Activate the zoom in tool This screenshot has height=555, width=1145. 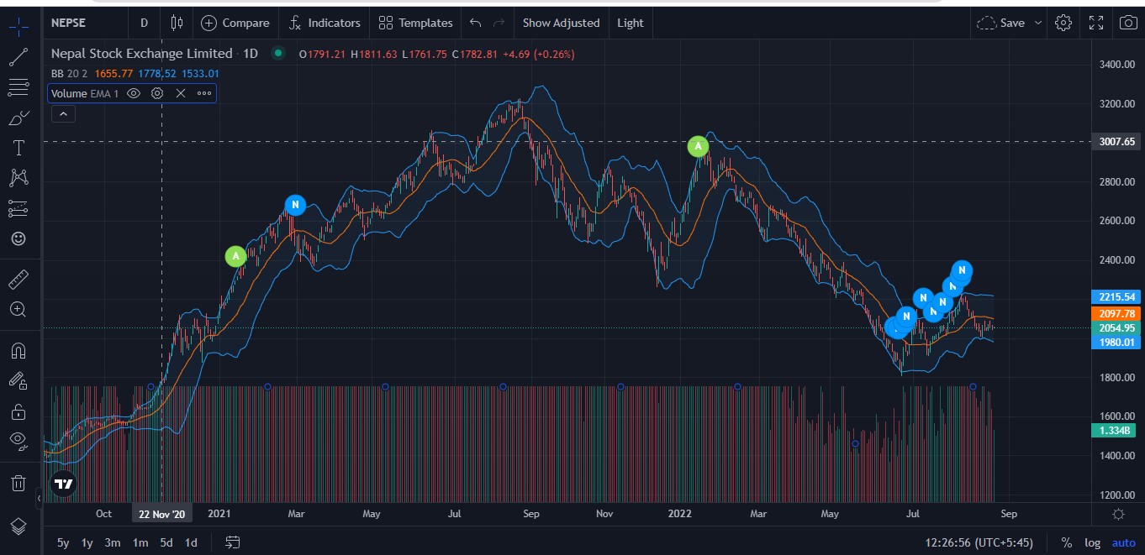18,309
